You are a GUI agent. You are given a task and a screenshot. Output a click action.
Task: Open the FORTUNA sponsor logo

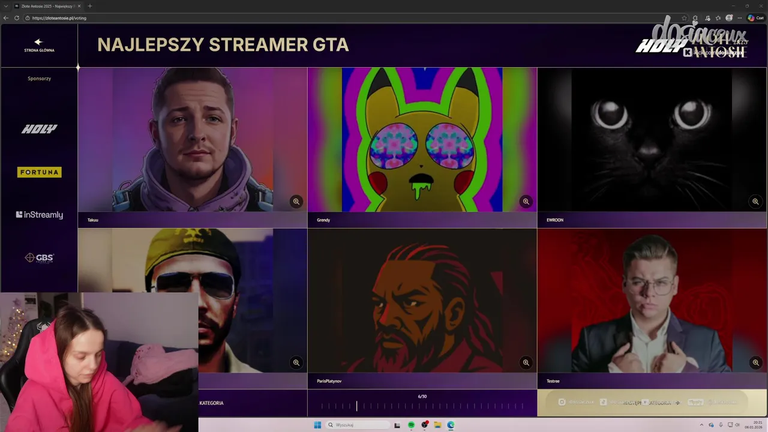click(39, 172)
